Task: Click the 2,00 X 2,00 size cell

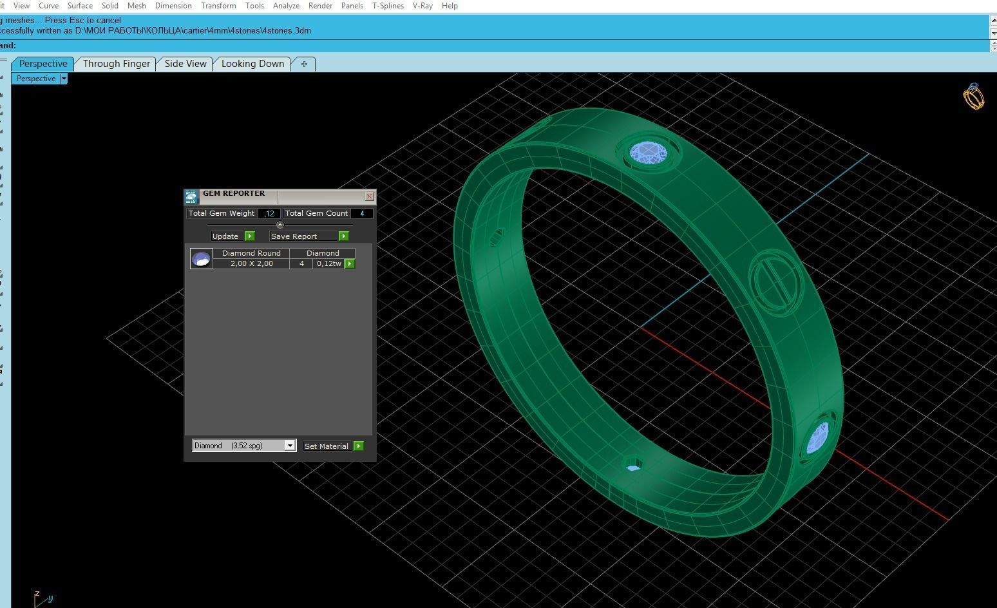Action: [251, 263]
